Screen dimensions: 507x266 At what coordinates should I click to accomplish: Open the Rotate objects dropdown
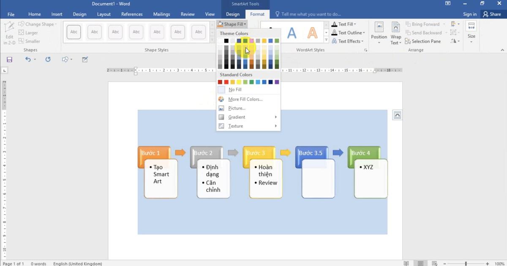[x=455, y=41]
